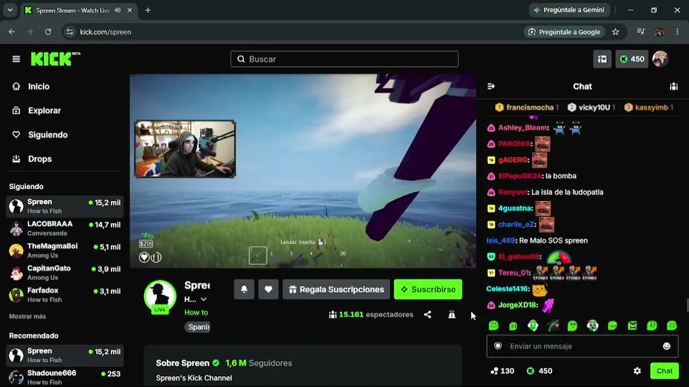Open the 130 channel points balance
Image resolution: width=689 pixels, height=387 pixels.
tap(502, 371)
